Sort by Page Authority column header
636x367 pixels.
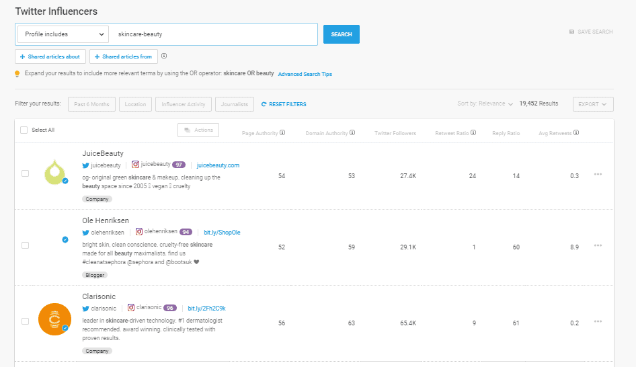click(x=260, y=133)
